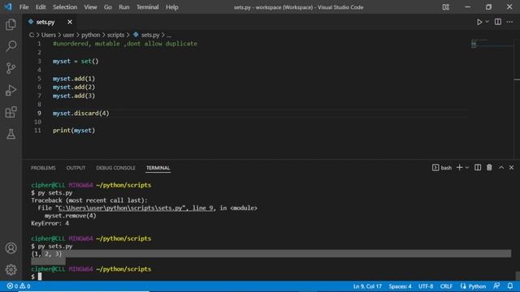The width and height of the screenshot is (520, 292).
Task: Click the VS Code logo icon
Action: [x=8, y=7]
